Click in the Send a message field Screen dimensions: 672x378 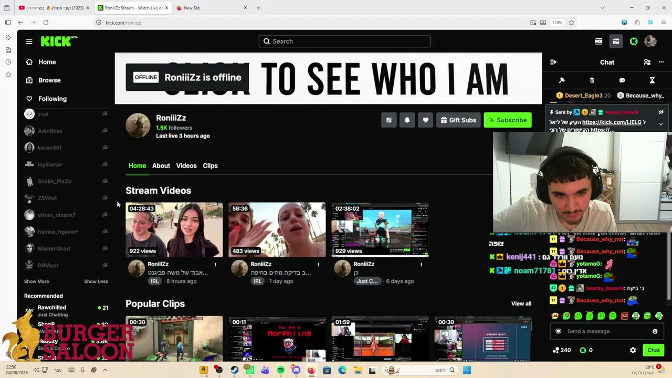coord(607,331)
